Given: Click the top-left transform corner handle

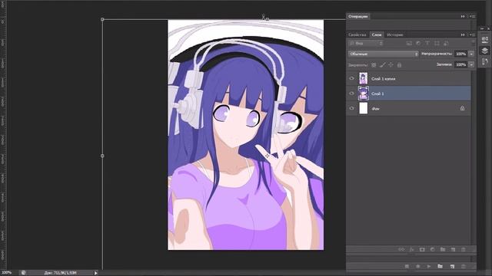Looking at the screenshot, I should coord(102,19).
